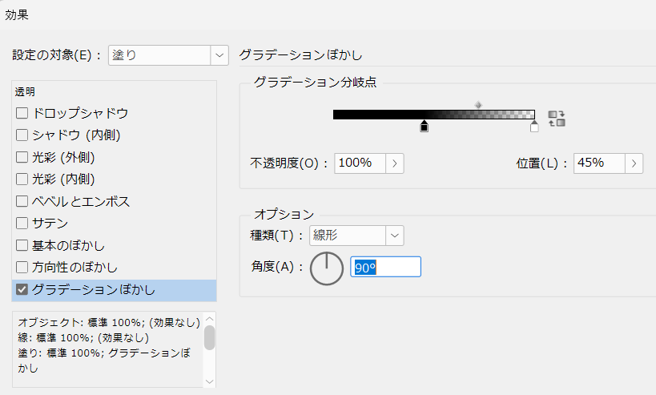656x395 pixels.
Task: Expand the 位置 slider arrow
Action: (634, 163)
